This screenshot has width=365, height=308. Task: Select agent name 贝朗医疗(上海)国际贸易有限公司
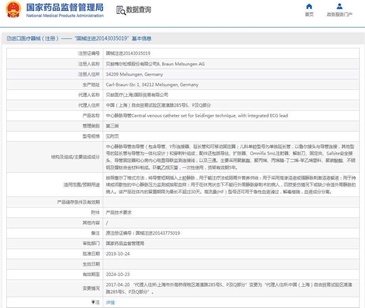click(x=137, y=95)
